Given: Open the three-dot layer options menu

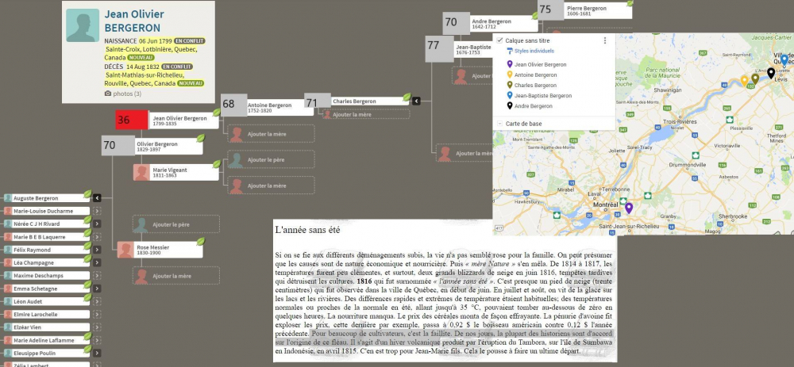Looking at the screenshot, I should 605,40.
